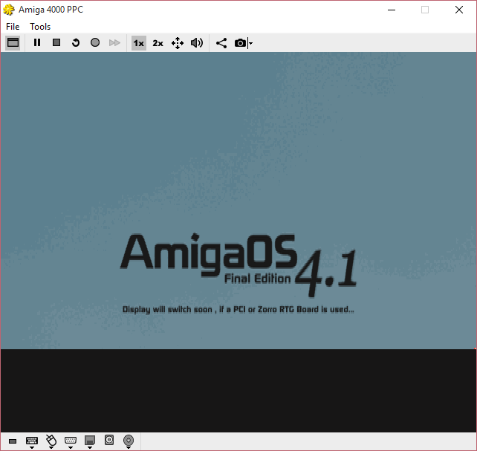Open the CD-ROM dropdown arrow
Image resolution: width=477 pixels, height=451 pixels.
(129, 447)
